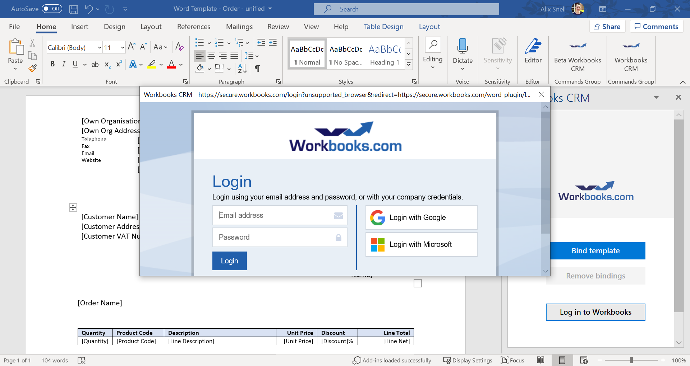Tick the checkbox in the document
The width and height of the screenshot is (690, 366).
tap(418, 283)
